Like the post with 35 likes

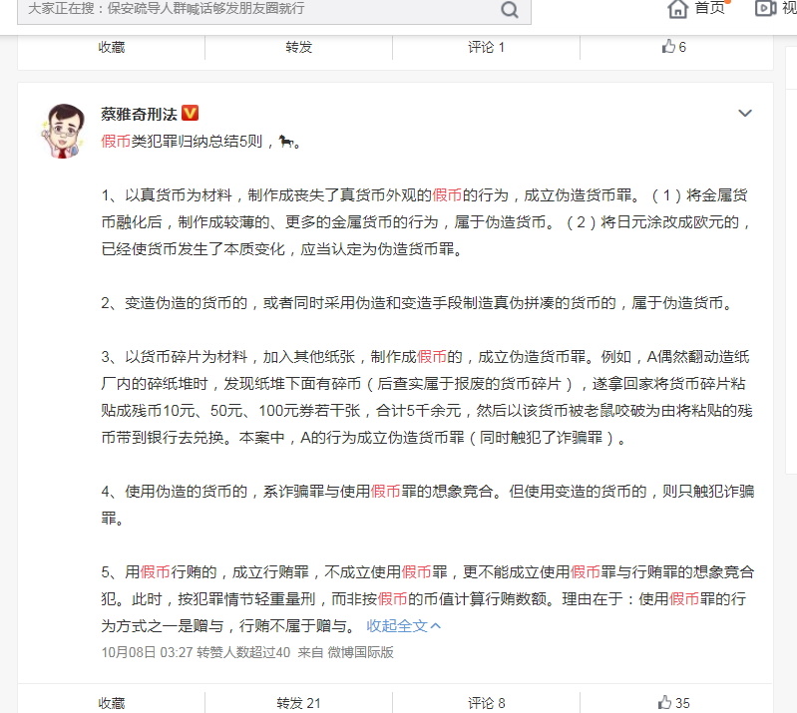pyautogui.click(x=673, y=703)
